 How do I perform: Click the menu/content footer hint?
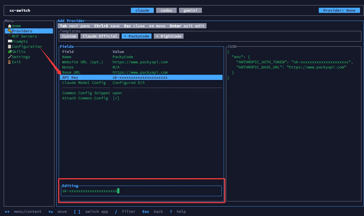(23, 211)
